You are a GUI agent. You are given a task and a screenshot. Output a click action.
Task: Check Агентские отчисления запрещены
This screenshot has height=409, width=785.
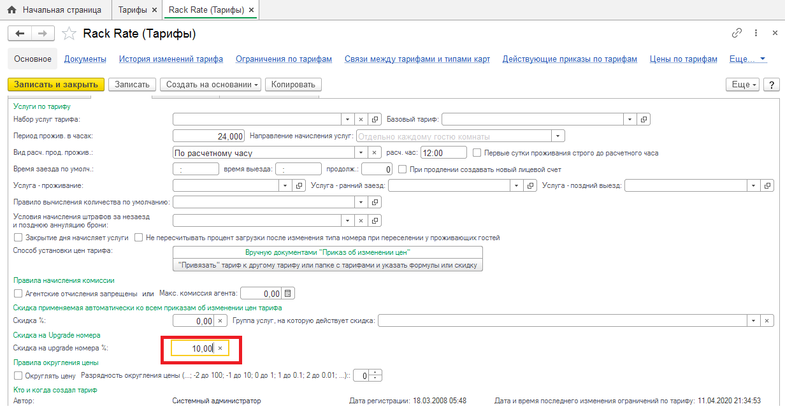[x=18, y=294]
